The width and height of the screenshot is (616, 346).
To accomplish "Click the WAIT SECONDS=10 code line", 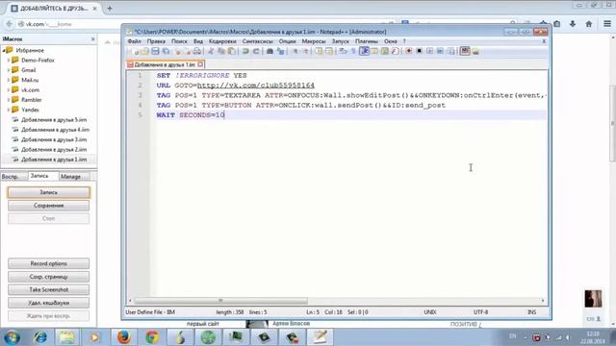I will (x=191, y=115).
